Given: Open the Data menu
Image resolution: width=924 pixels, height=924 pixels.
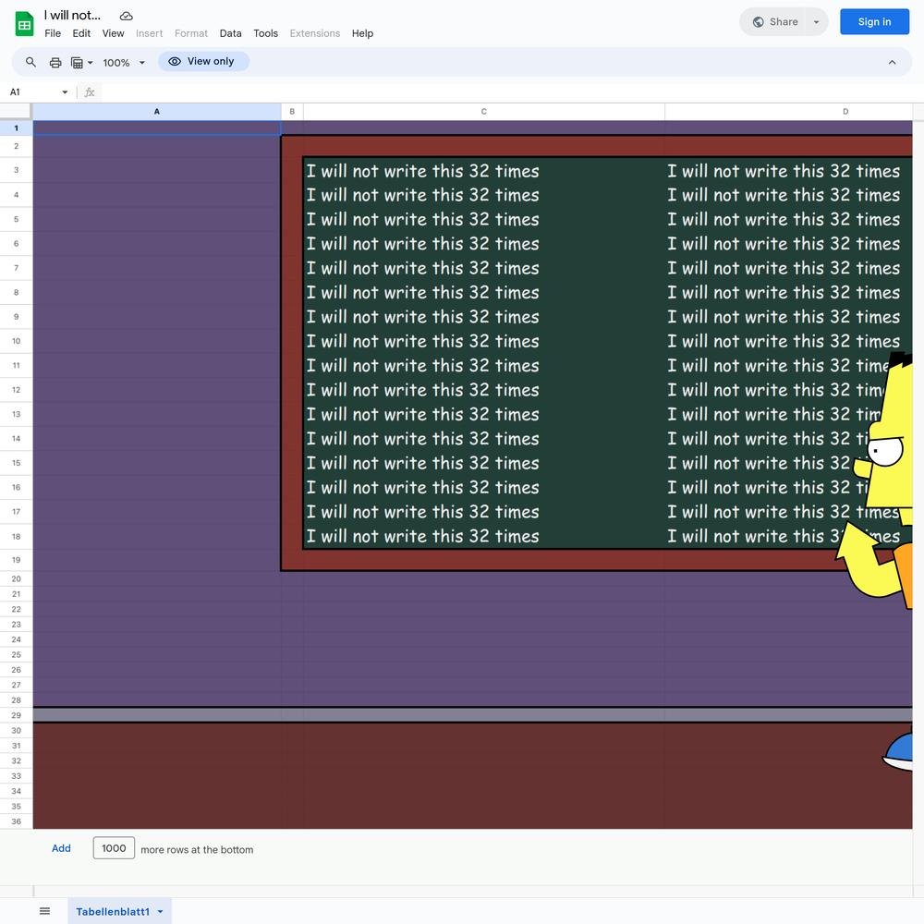Looking at the screenshot, I should [x=230, y=33].
